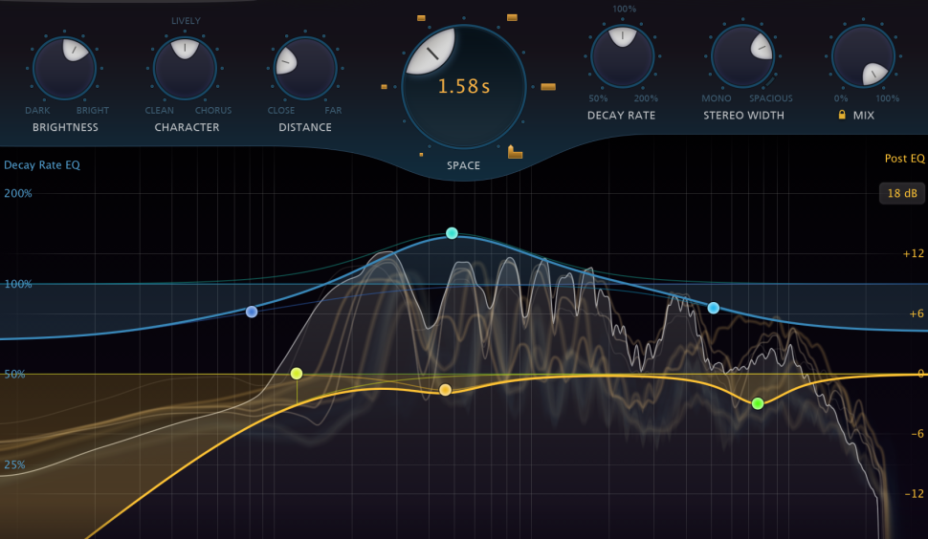Click the 25% Decay Rate EQ scale label
Screen dimensions: 928x539
click(14, 465)
